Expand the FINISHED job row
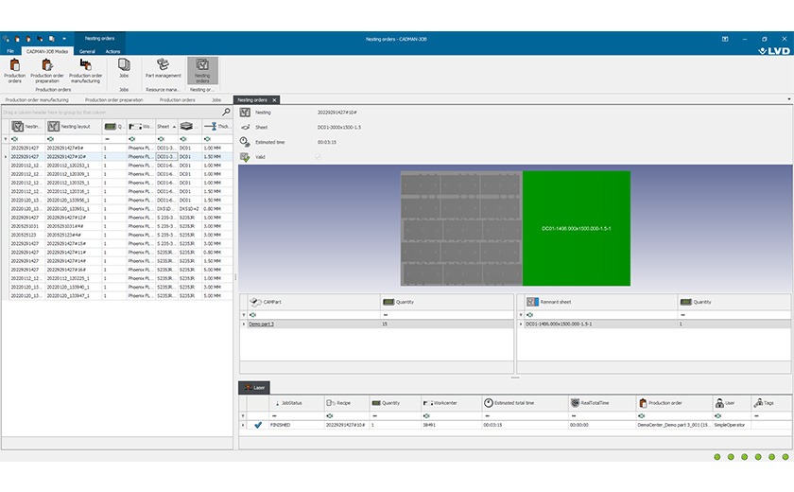The image size is (794, 492). click(x=243, y=425)
